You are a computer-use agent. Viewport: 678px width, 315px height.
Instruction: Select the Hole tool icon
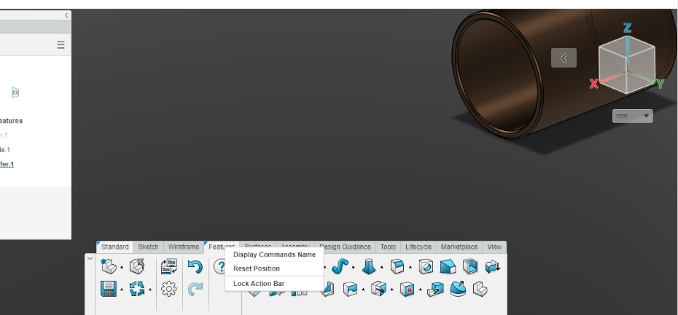426,266
